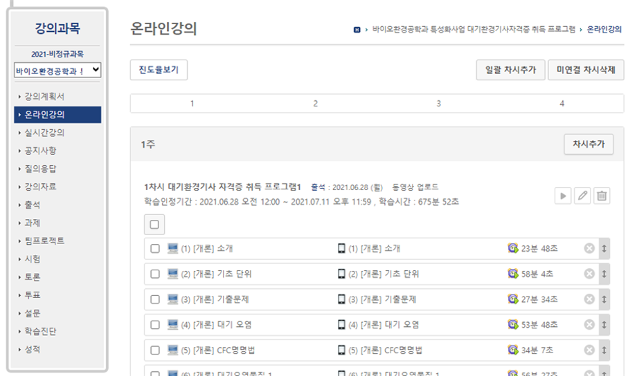Remove the '(1) [개론] 소개' row with X icon

coord(589,249)
